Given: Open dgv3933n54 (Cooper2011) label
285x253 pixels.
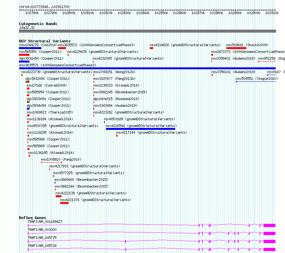Looking at the screenshot, I should (x=49, y=99).
